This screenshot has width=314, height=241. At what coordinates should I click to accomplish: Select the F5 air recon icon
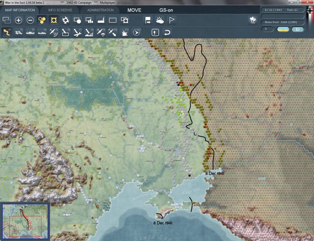(54, 32)
